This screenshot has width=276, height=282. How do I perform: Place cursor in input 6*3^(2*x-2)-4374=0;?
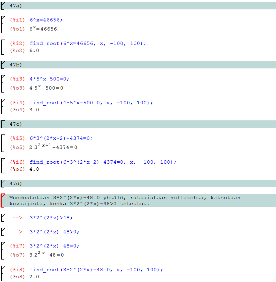click(x=61, y=138)
